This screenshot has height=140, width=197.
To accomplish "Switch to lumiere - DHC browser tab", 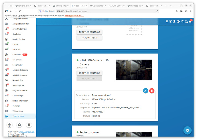I will tap(23, 6).
